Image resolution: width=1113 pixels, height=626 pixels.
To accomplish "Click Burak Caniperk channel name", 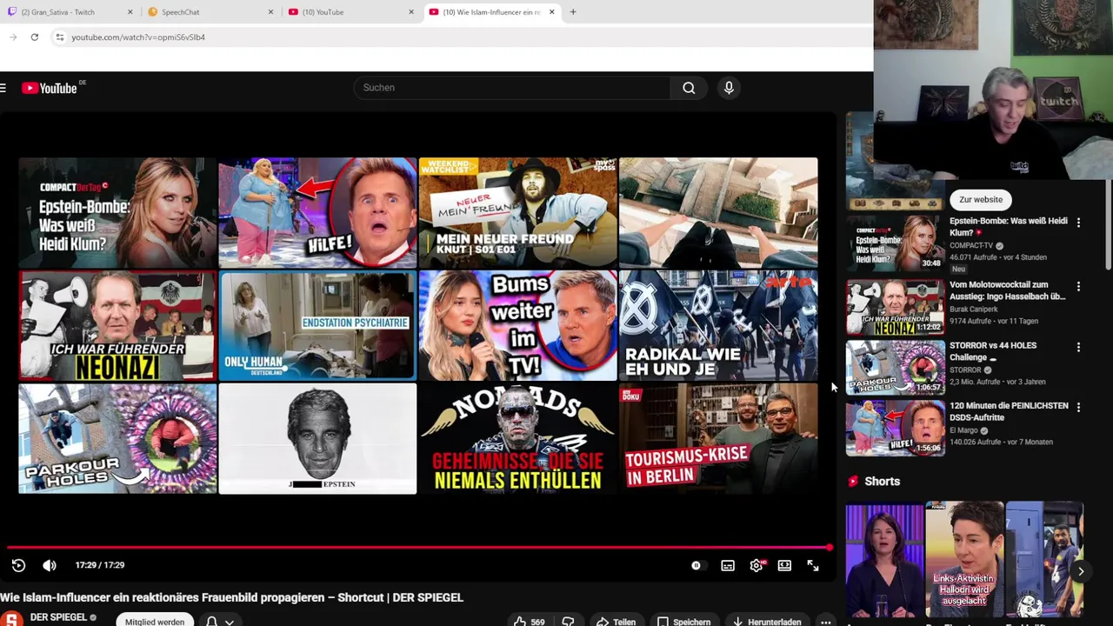I will [975, 309].
